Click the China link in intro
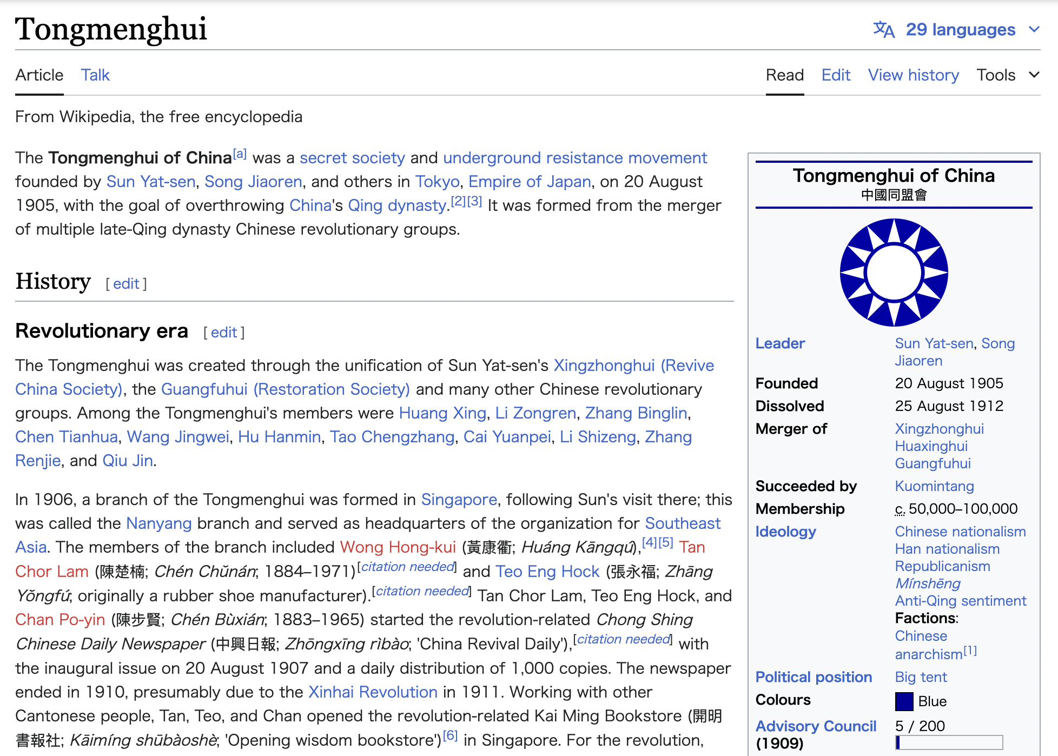Image resolution: width=1058 pixels, height=756 pixels. tap(310, 205)
